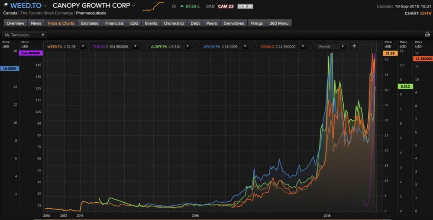The image size is (433, 220).
Task: Click the clock icon beside the price
Action: tap(174, 6)
